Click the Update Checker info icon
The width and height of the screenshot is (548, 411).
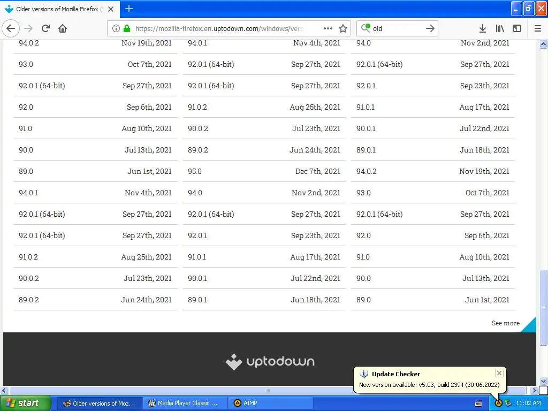(364, 374)
